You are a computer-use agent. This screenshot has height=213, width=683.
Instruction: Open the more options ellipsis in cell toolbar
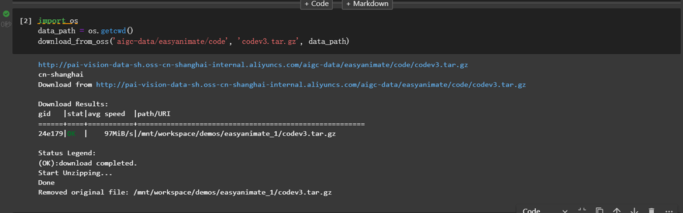(x=669, y=211)
